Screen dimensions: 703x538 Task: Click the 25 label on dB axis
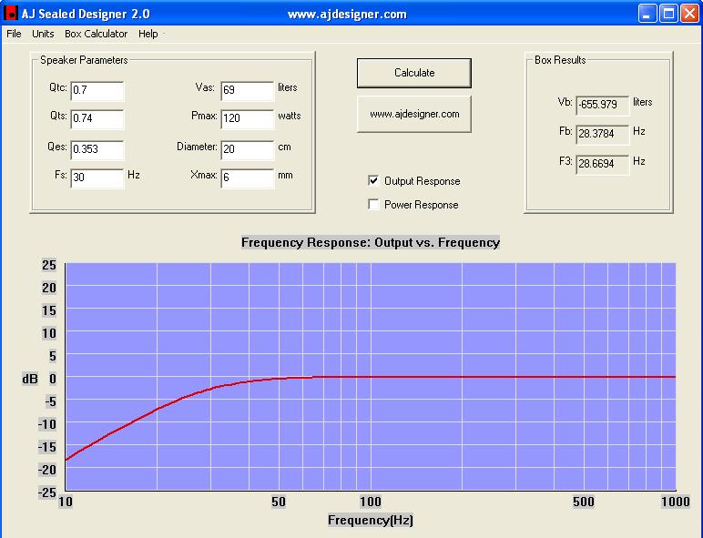coord(49,265)
